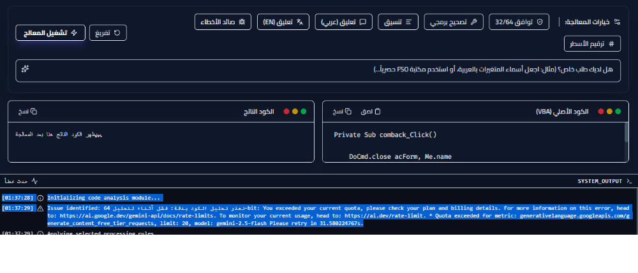Run the processor with تشغيل المعالج button
638x273 pixels.
(50, 33)
